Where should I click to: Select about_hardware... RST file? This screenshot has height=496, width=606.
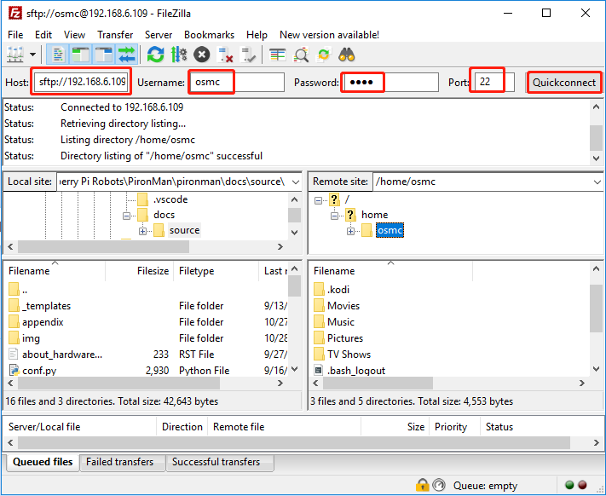tap(62, 355)
